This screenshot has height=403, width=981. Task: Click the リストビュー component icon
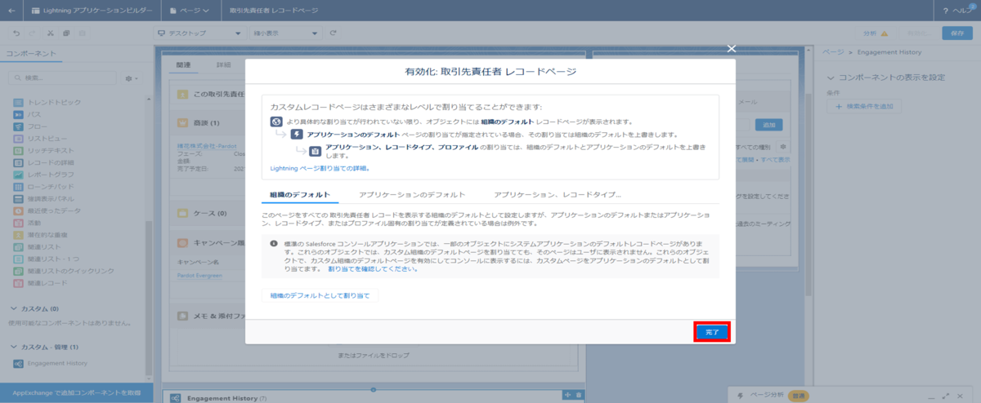click(19, 139)
